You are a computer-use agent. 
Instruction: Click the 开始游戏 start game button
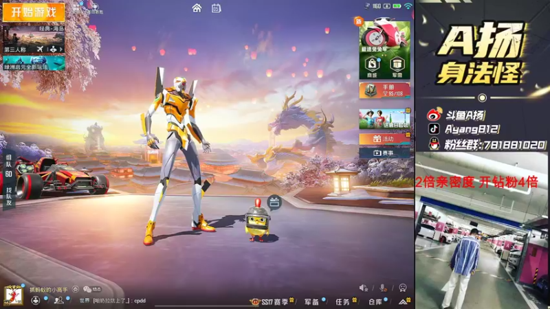coord(34,12)
